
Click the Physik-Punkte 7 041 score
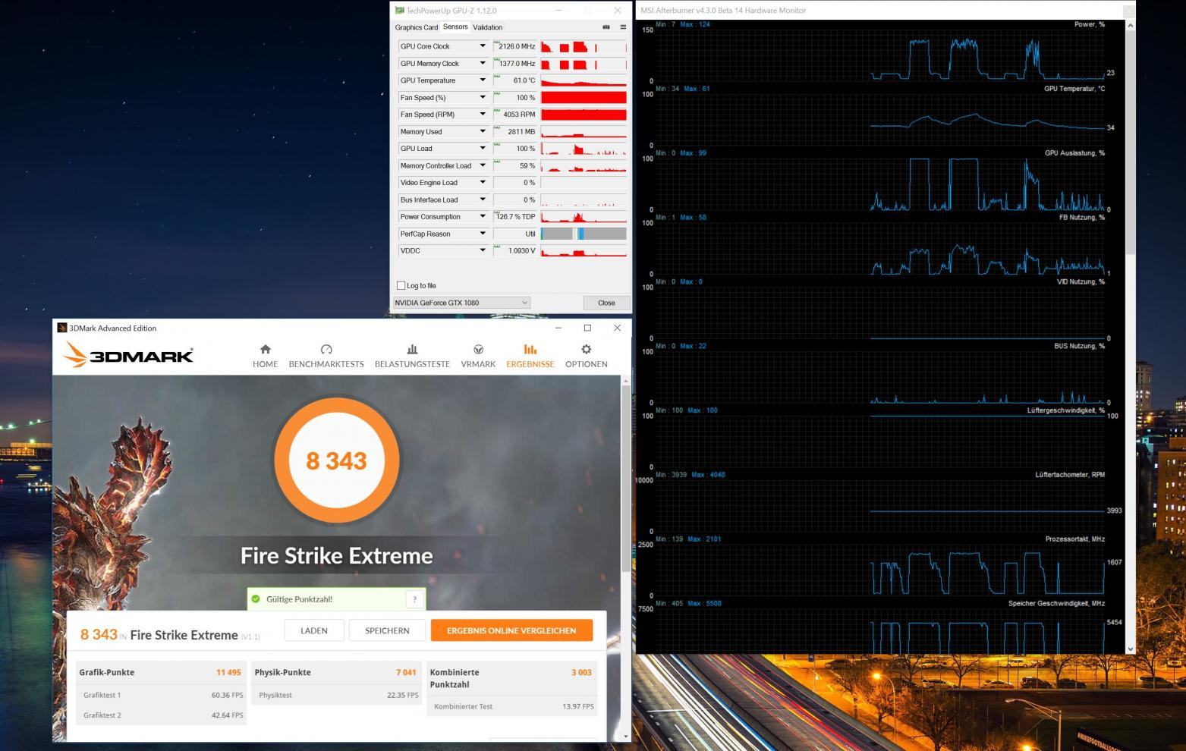point(406,672)
